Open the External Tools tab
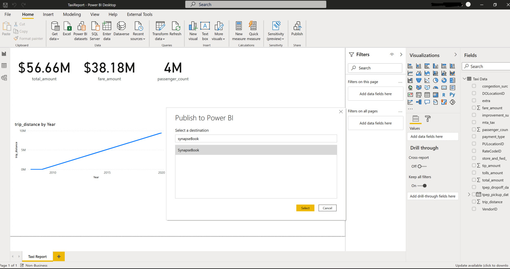 (x=140, y=14)
